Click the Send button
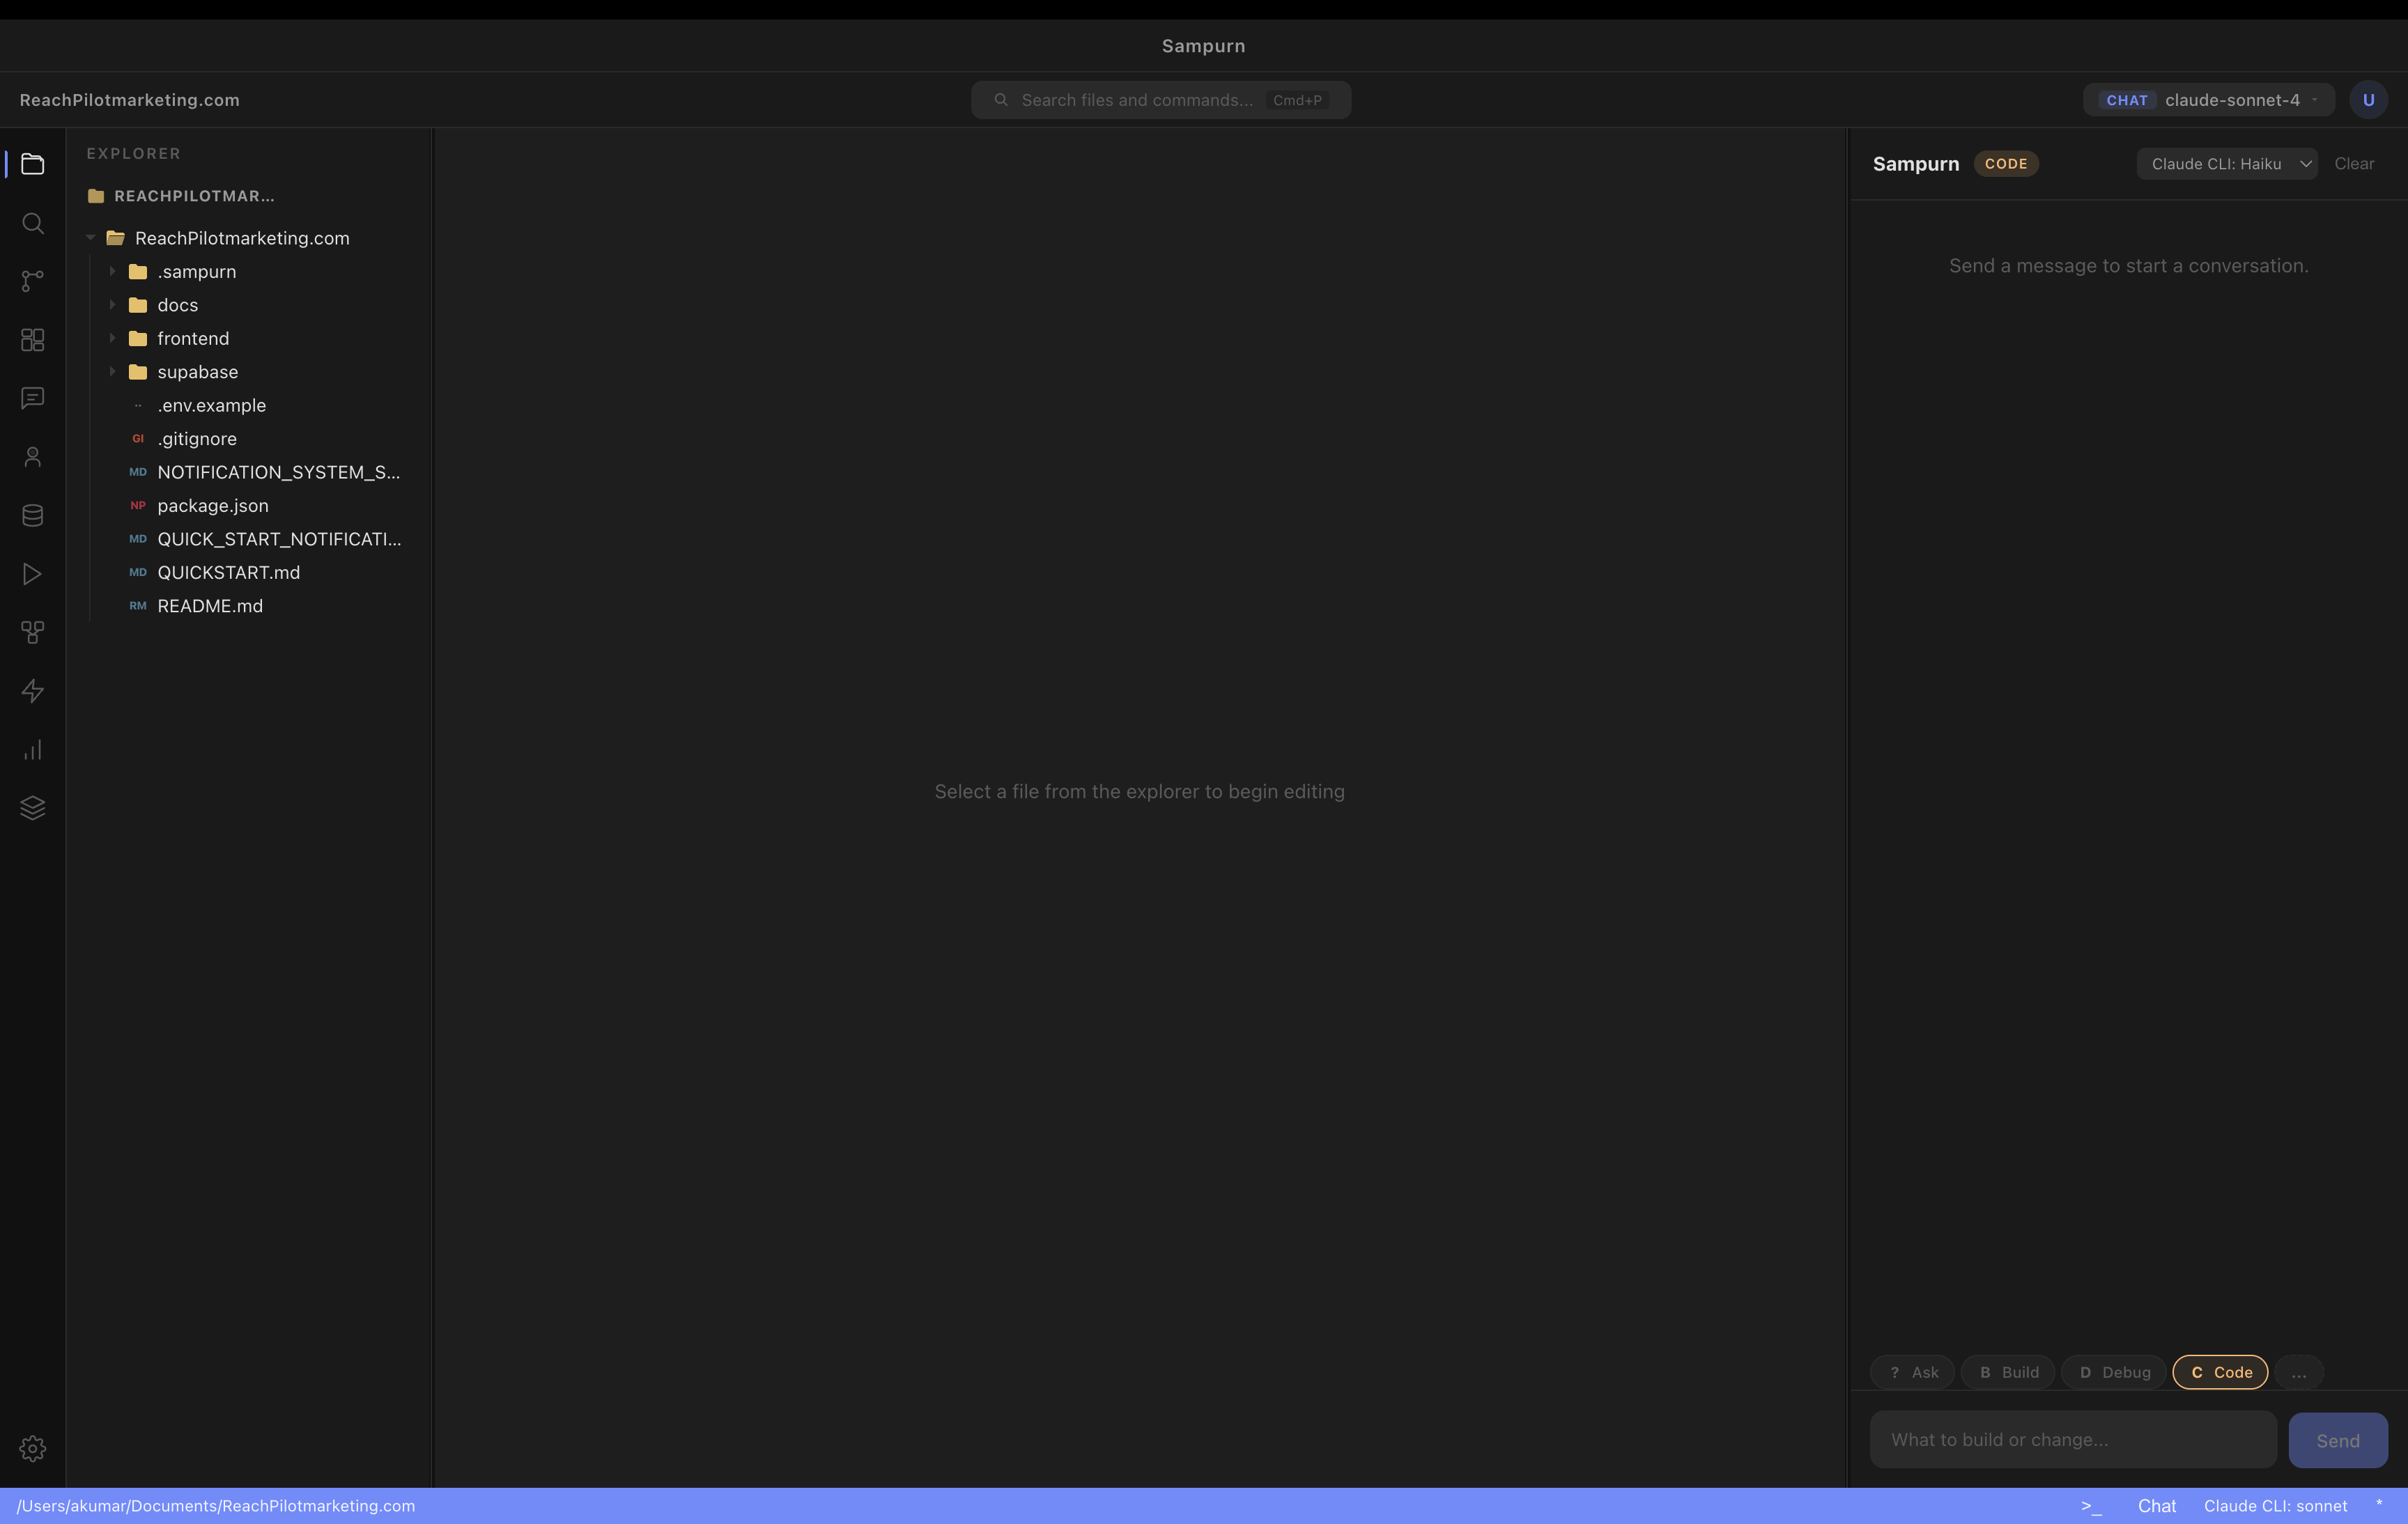Image resolution: width=2408 pixels, height=1524 pixels. [x=2338, y=1440]
